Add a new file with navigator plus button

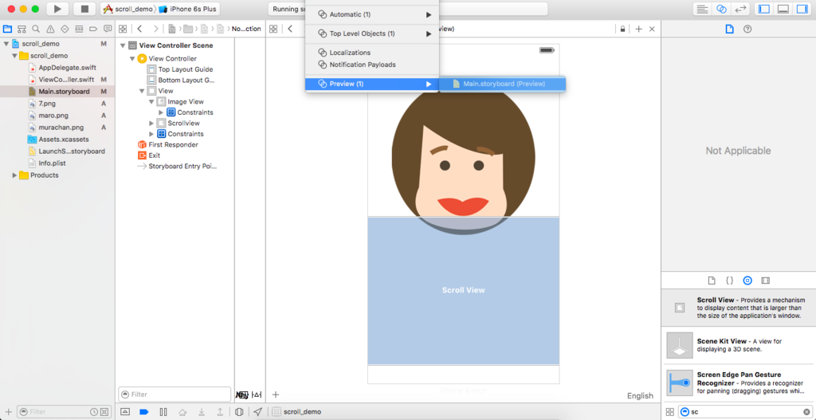coord(8,412)
